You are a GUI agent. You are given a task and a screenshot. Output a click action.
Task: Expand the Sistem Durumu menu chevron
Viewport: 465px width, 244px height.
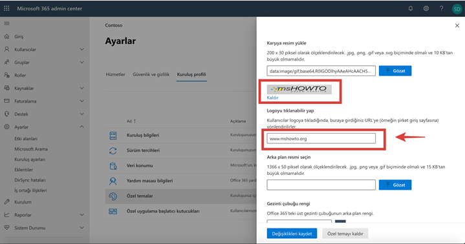[82, 228]
